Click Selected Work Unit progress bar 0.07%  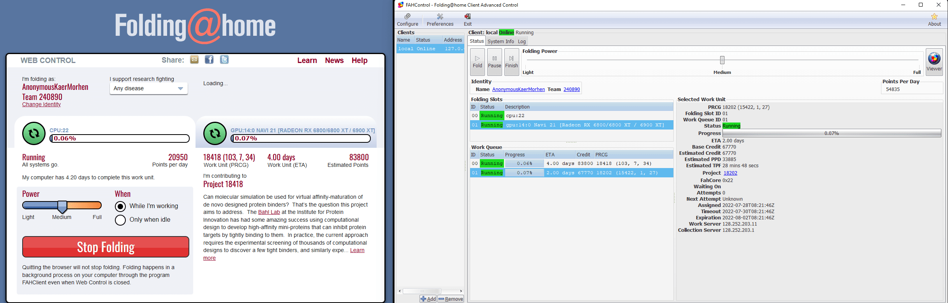(832, 133)
